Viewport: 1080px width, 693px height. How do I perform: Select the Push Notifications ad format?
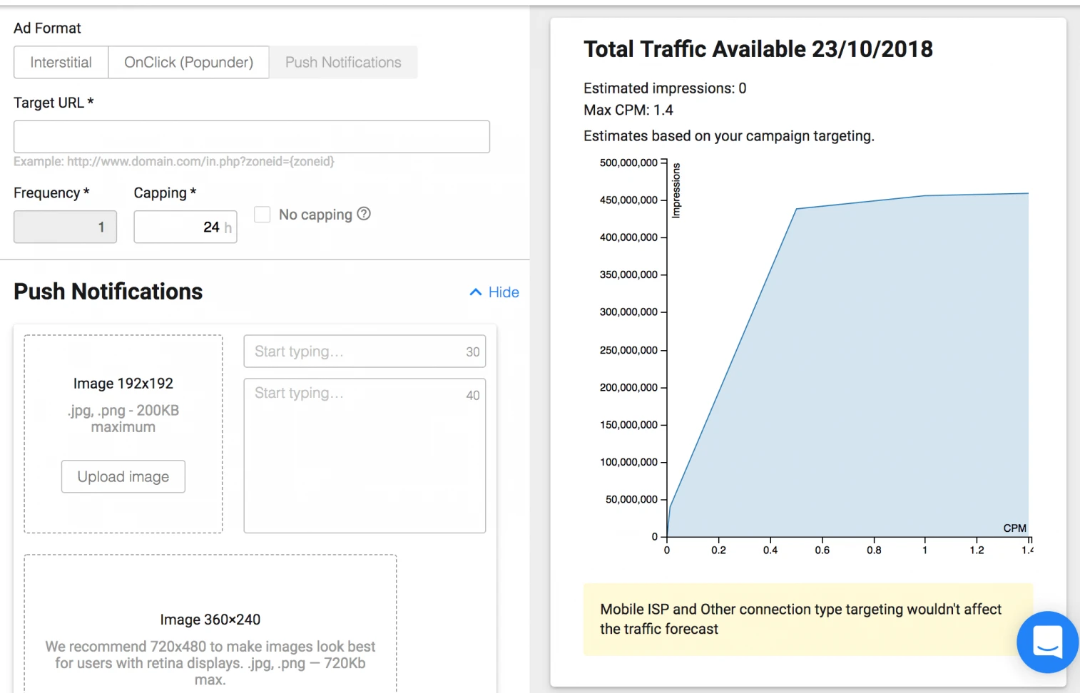(343, 62)
